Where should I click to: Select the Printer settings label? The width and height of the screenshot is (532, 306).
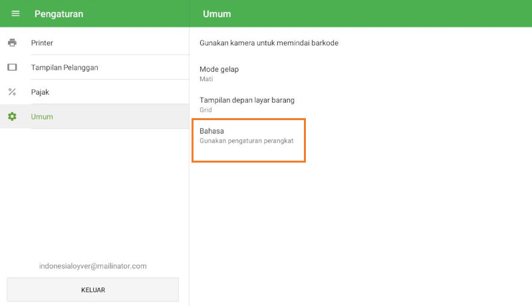tap(42, 42)
